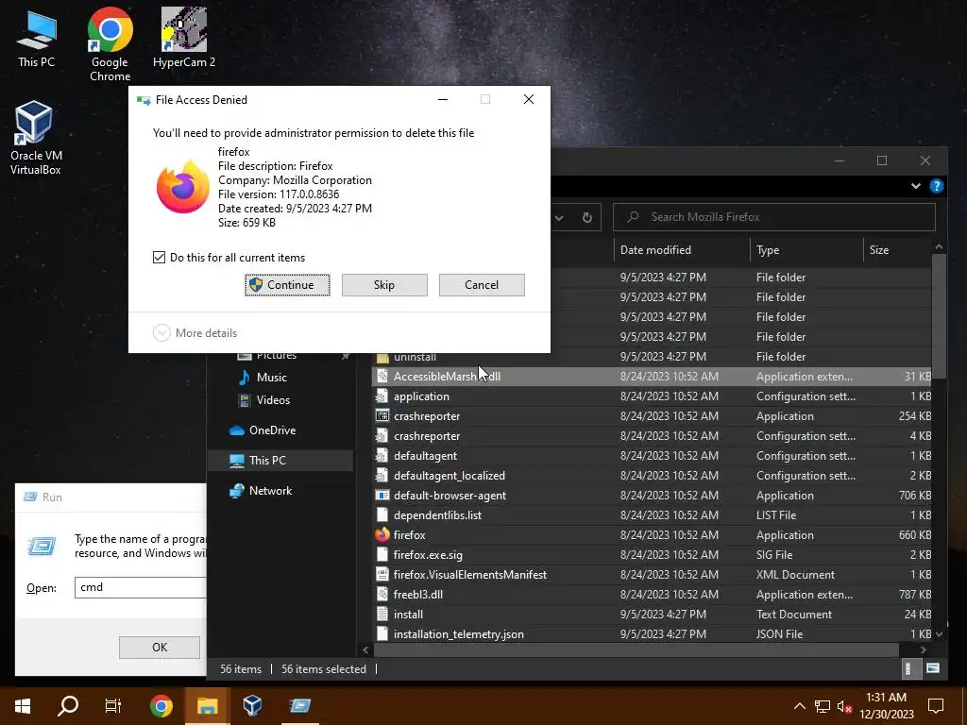The image size is (967, 725).
Task: Select the dependentlibs.list file
Action: click(x=652, y=514)
